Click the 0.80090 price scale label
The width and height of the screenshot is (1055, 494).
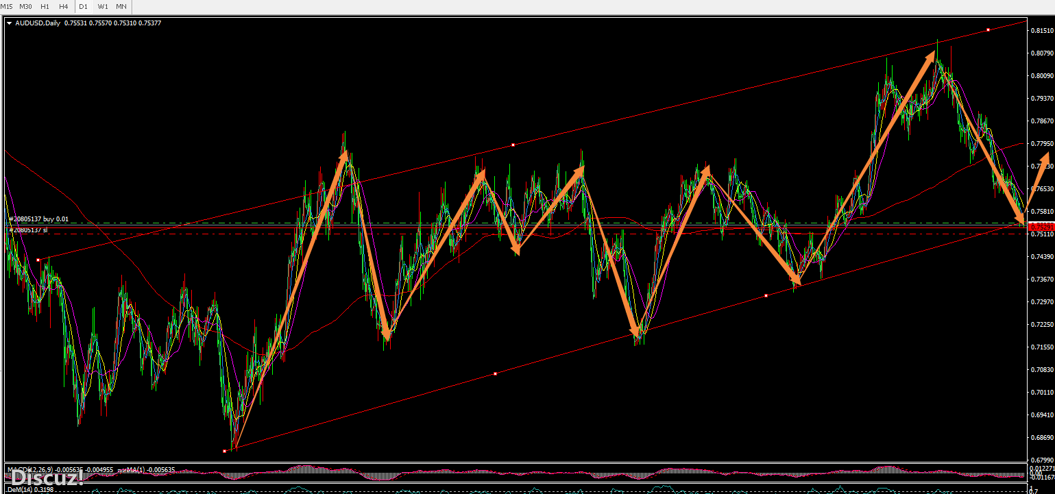[x=1043, y=75]
